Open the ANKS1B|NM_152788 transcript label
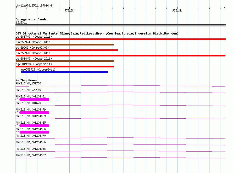The image size is (233, 173). pos(28,84)
